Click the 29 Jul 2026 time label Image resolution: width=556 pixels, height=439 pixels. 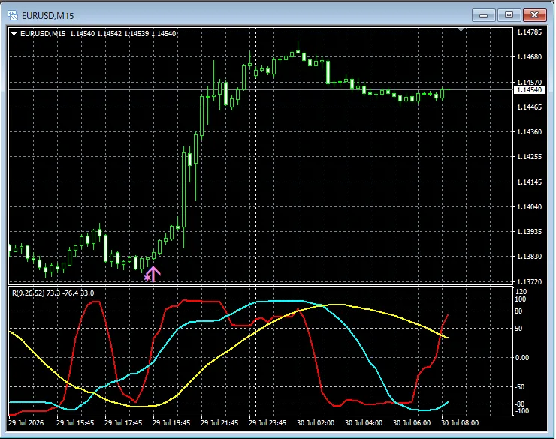[x=26, y=423]
